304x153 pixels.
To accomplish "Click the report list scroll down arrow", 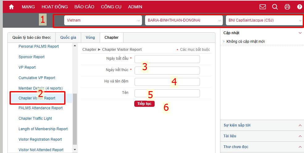I will tap(75, 150).
